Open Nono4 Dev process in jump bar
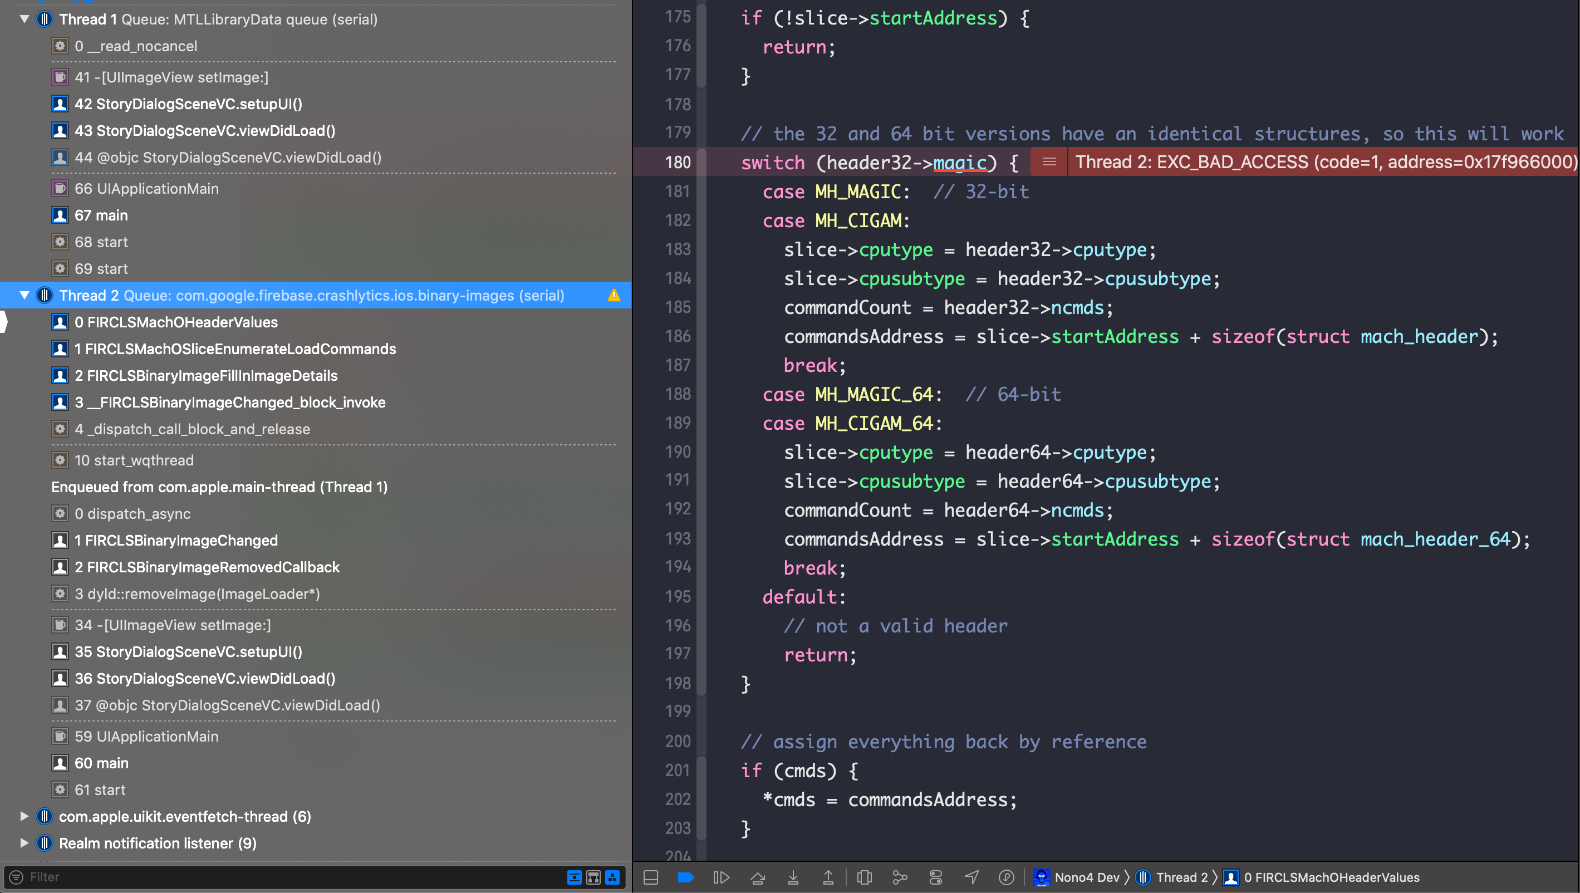Viewport: 1580px width, 893px height. (1076, 877)
